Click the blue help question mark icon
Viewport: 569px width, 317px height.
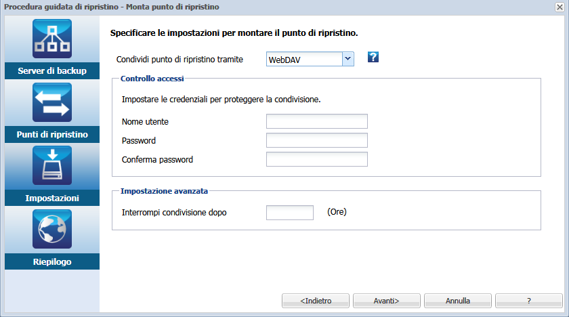373,57
